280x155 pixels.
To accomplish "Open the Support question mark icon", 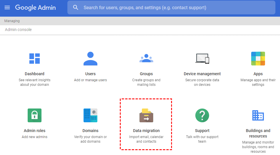I will click(202, 115).
